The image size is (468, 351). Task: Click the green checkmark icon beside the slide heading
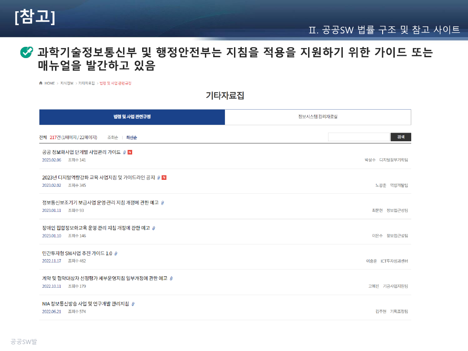pyautogui.click(x=26, y=52)
